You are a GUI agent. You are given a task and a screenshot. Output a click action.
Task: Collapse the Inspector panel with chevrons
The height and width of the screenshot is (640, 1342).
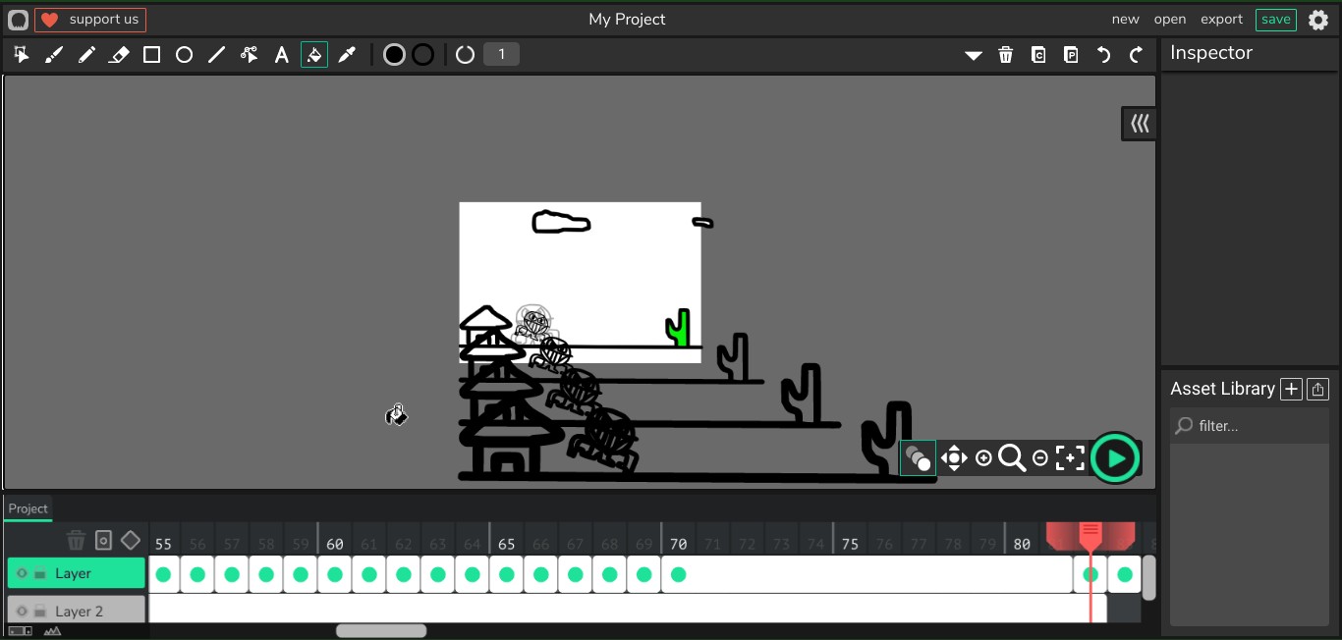(1139, 124)
